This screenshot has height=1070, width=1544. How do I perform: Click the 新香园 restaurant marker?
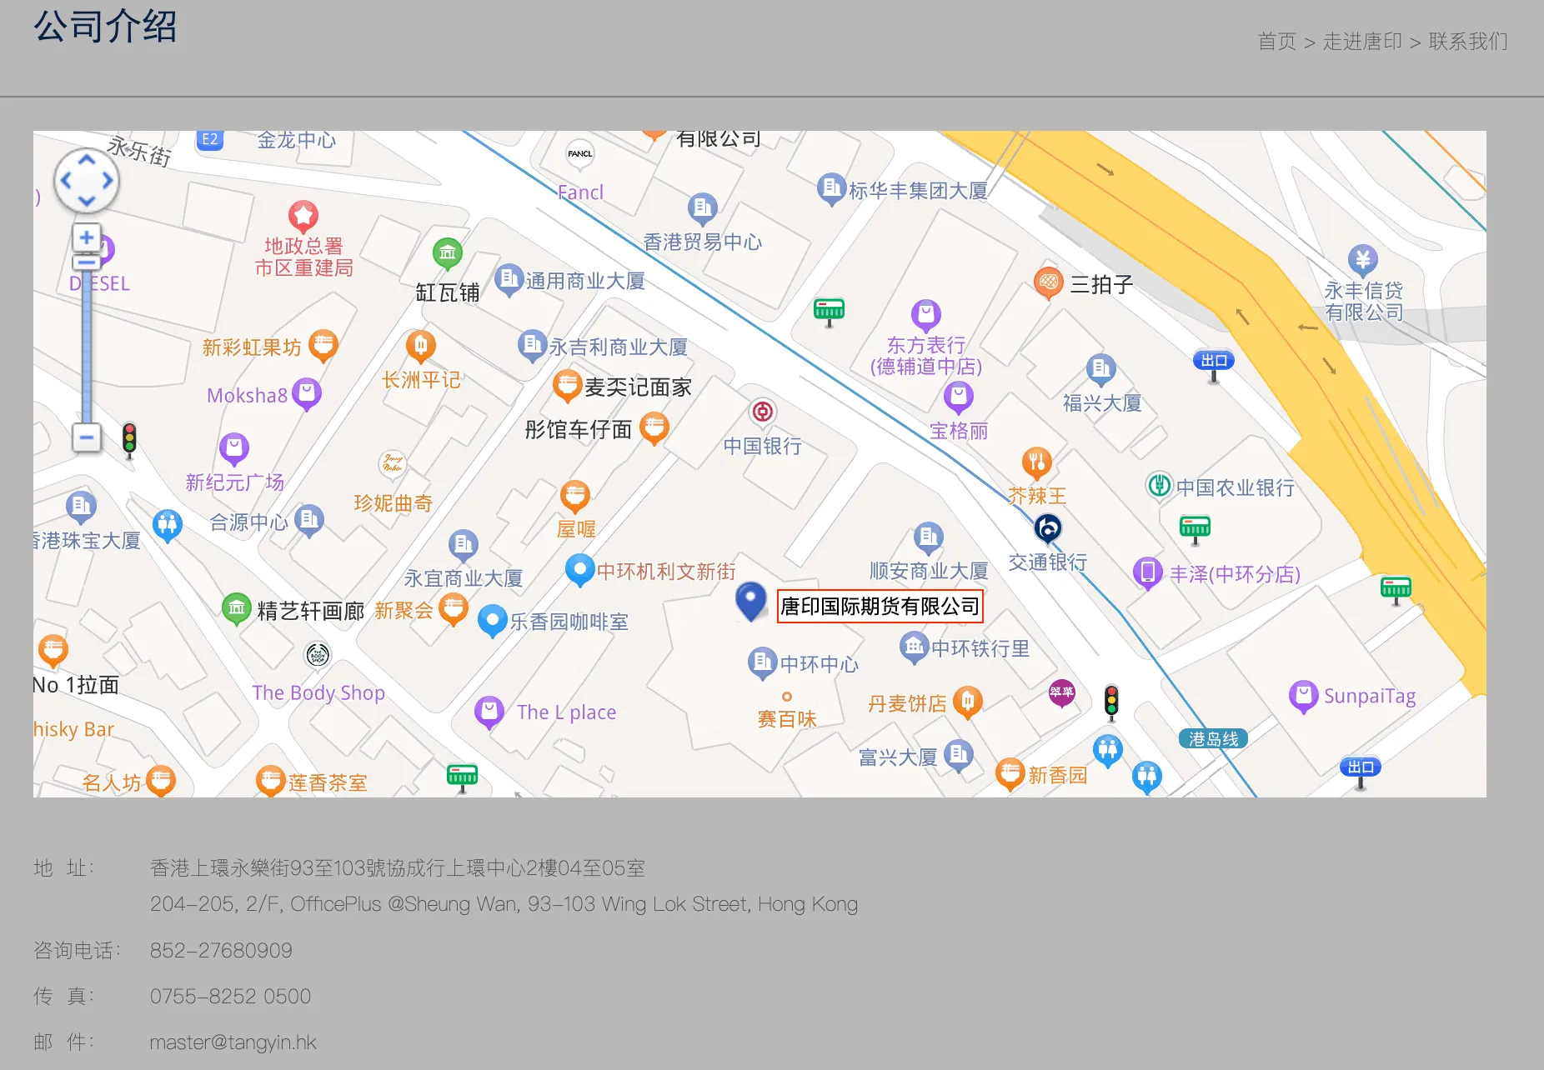1010,774
